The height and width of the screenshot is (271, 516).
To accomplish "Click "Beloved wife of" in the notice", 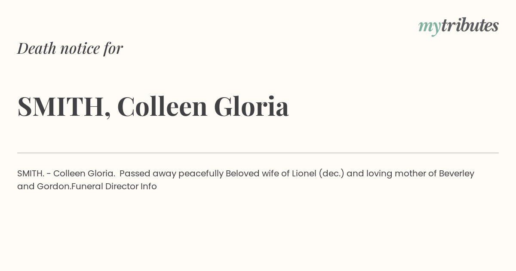I will [258, 173].
